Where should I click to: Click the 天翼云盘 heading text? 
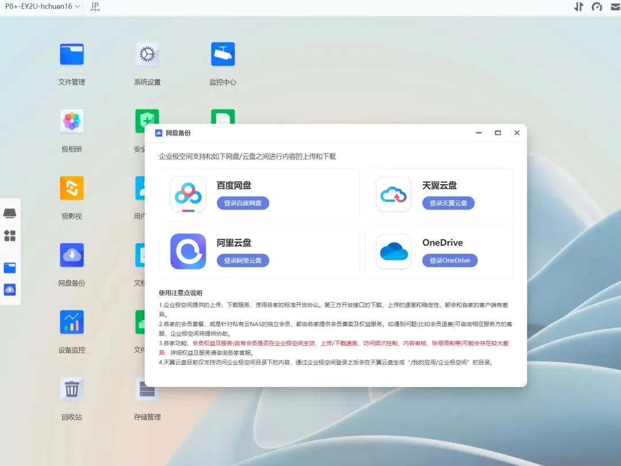point(439,185)
